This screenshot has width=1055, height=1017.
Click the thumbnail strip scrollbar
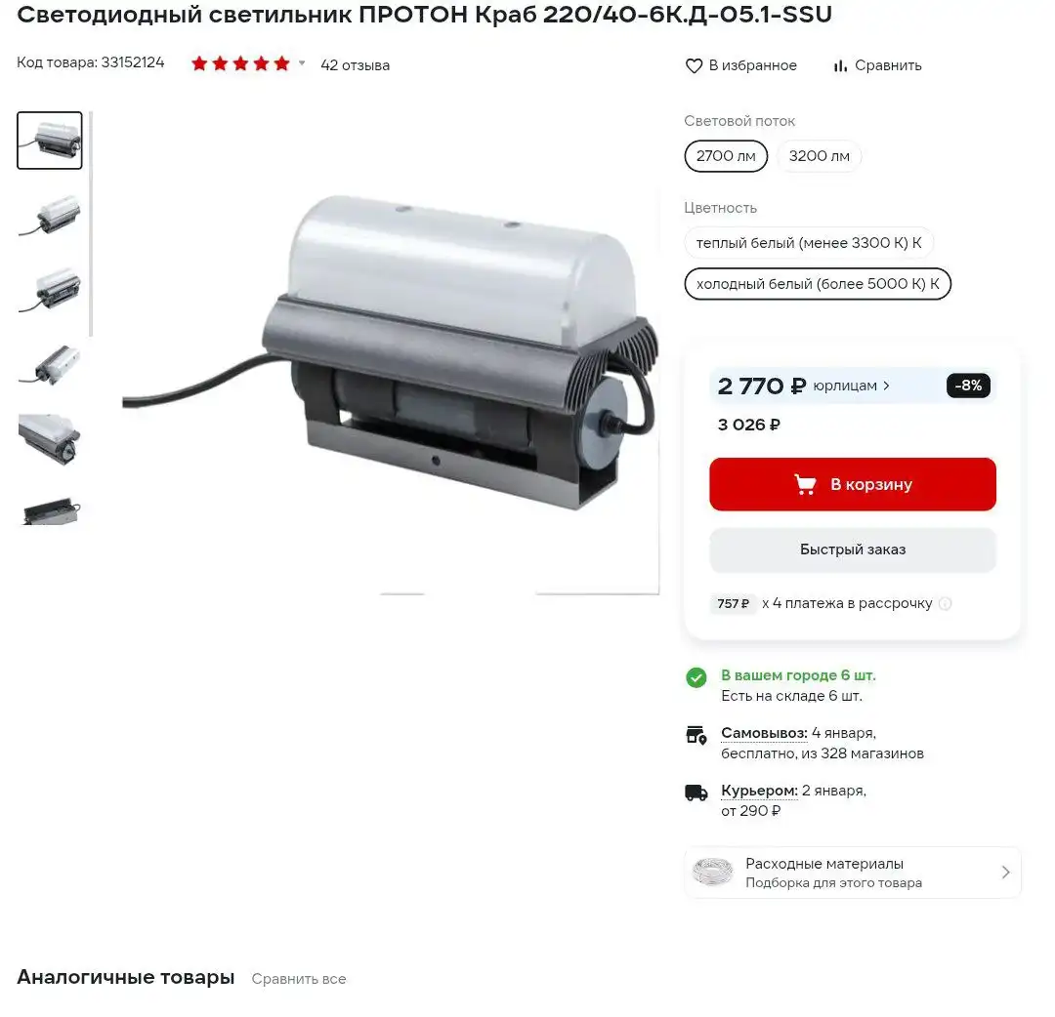tap(91, 224)
